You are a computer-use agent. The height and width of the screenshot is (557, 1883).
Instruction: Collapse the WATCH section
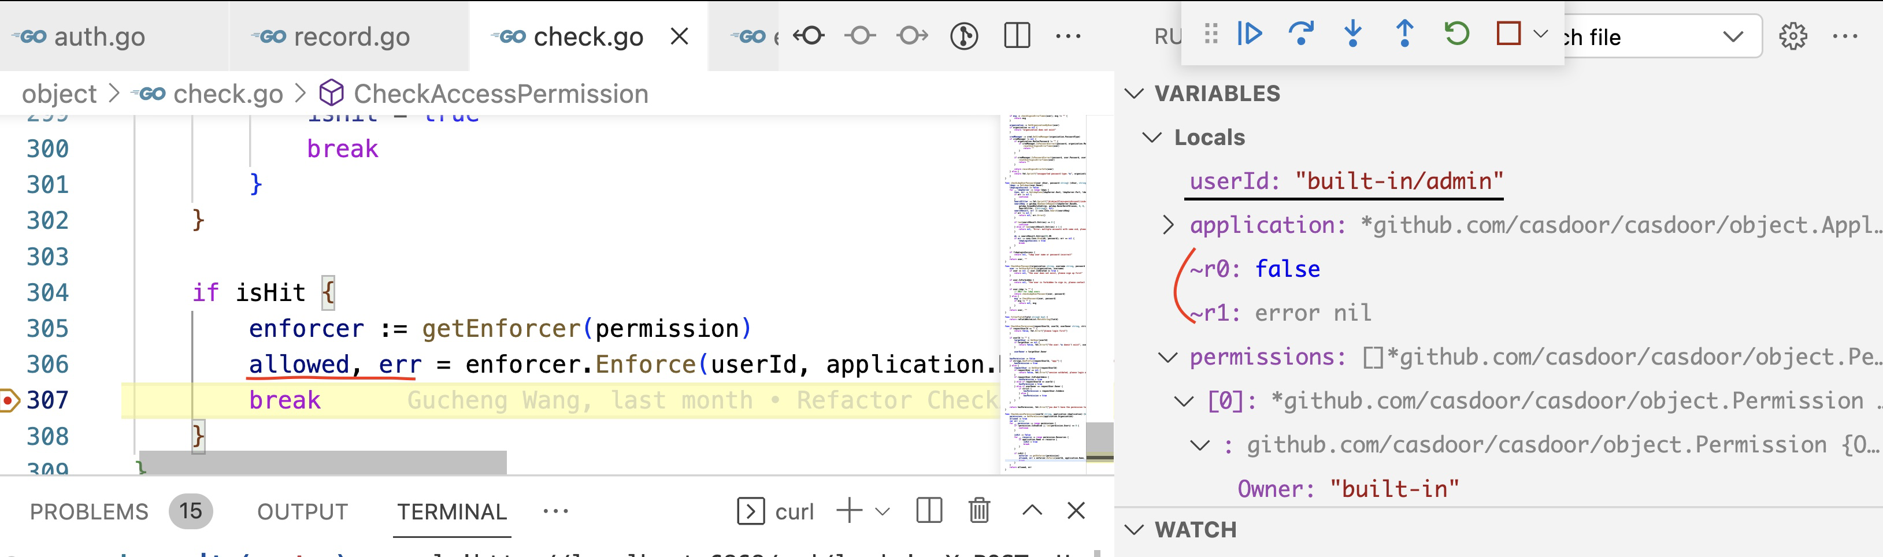click(1135, 530)
